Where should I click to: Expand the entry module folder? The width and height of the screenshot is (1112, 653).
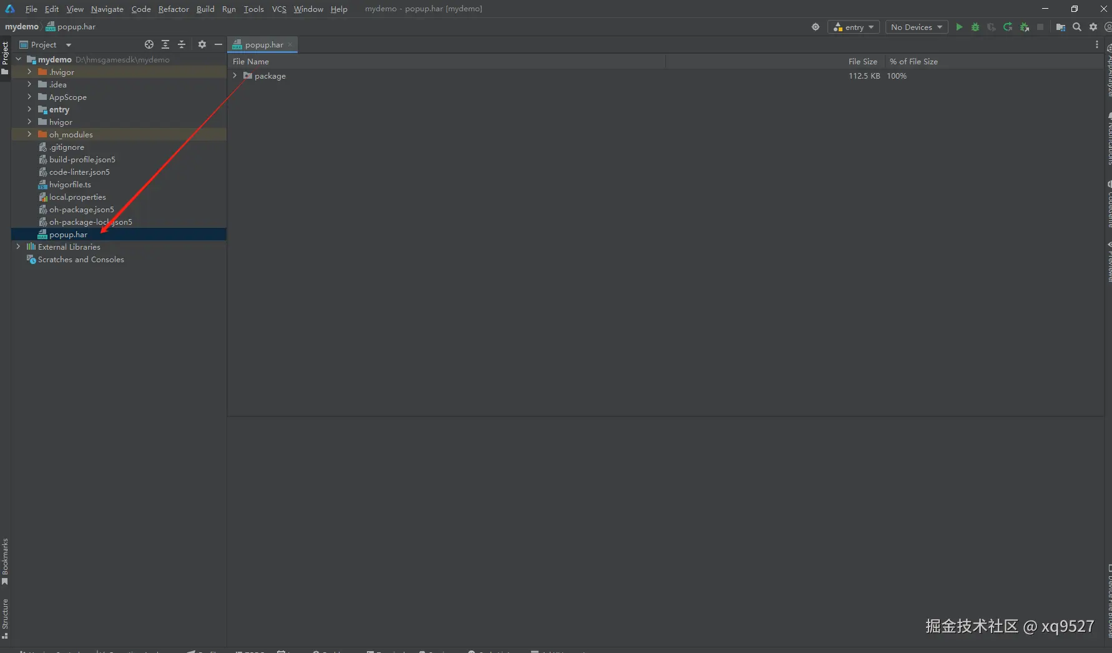29,109
